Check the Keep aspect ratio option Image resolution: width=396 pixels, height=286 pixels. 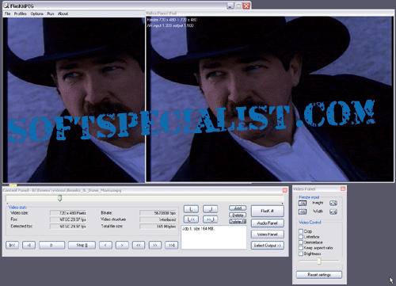coord(301,248)
